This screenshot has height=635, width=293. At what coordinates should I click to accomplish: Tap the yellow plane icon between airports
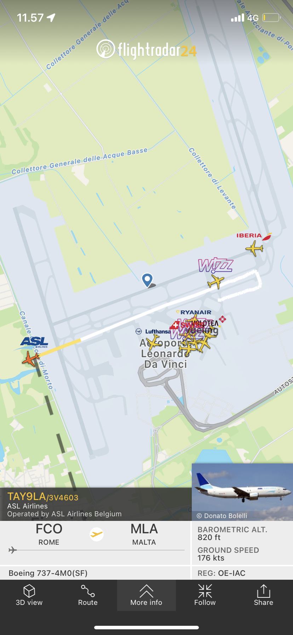point(96,534)
